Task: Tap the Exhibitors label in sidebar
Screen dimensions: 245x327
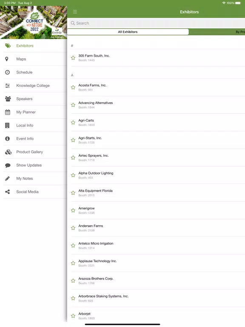Action: (25, 46)
